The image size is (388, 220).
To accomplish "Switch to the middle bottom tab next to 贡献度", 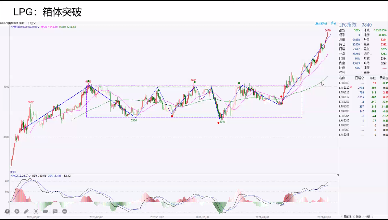I will tap(358, 217).
